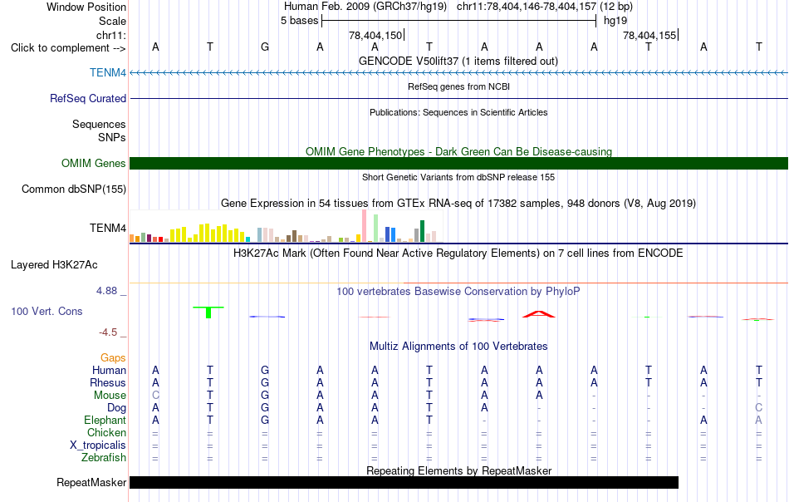Click the dark green OMIM Genes bar
This screenshot has width=789, height=502.
tap(458, 163)
